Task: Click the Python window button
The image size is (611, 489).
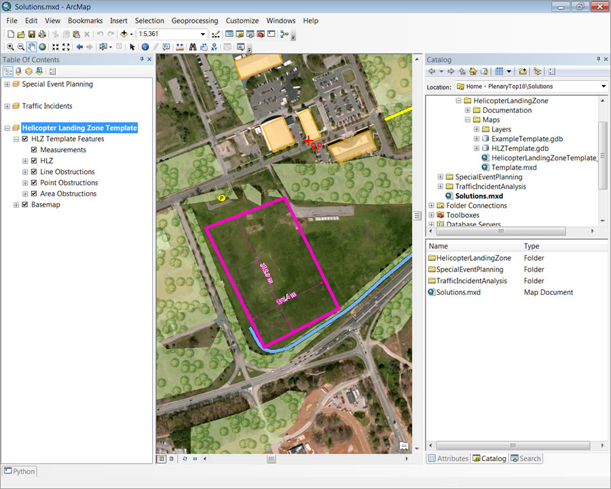Action: pyautogui.click(x=20, y=471)
